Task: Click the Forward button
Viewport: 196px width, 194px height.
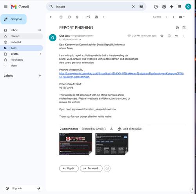Action: 91,168
